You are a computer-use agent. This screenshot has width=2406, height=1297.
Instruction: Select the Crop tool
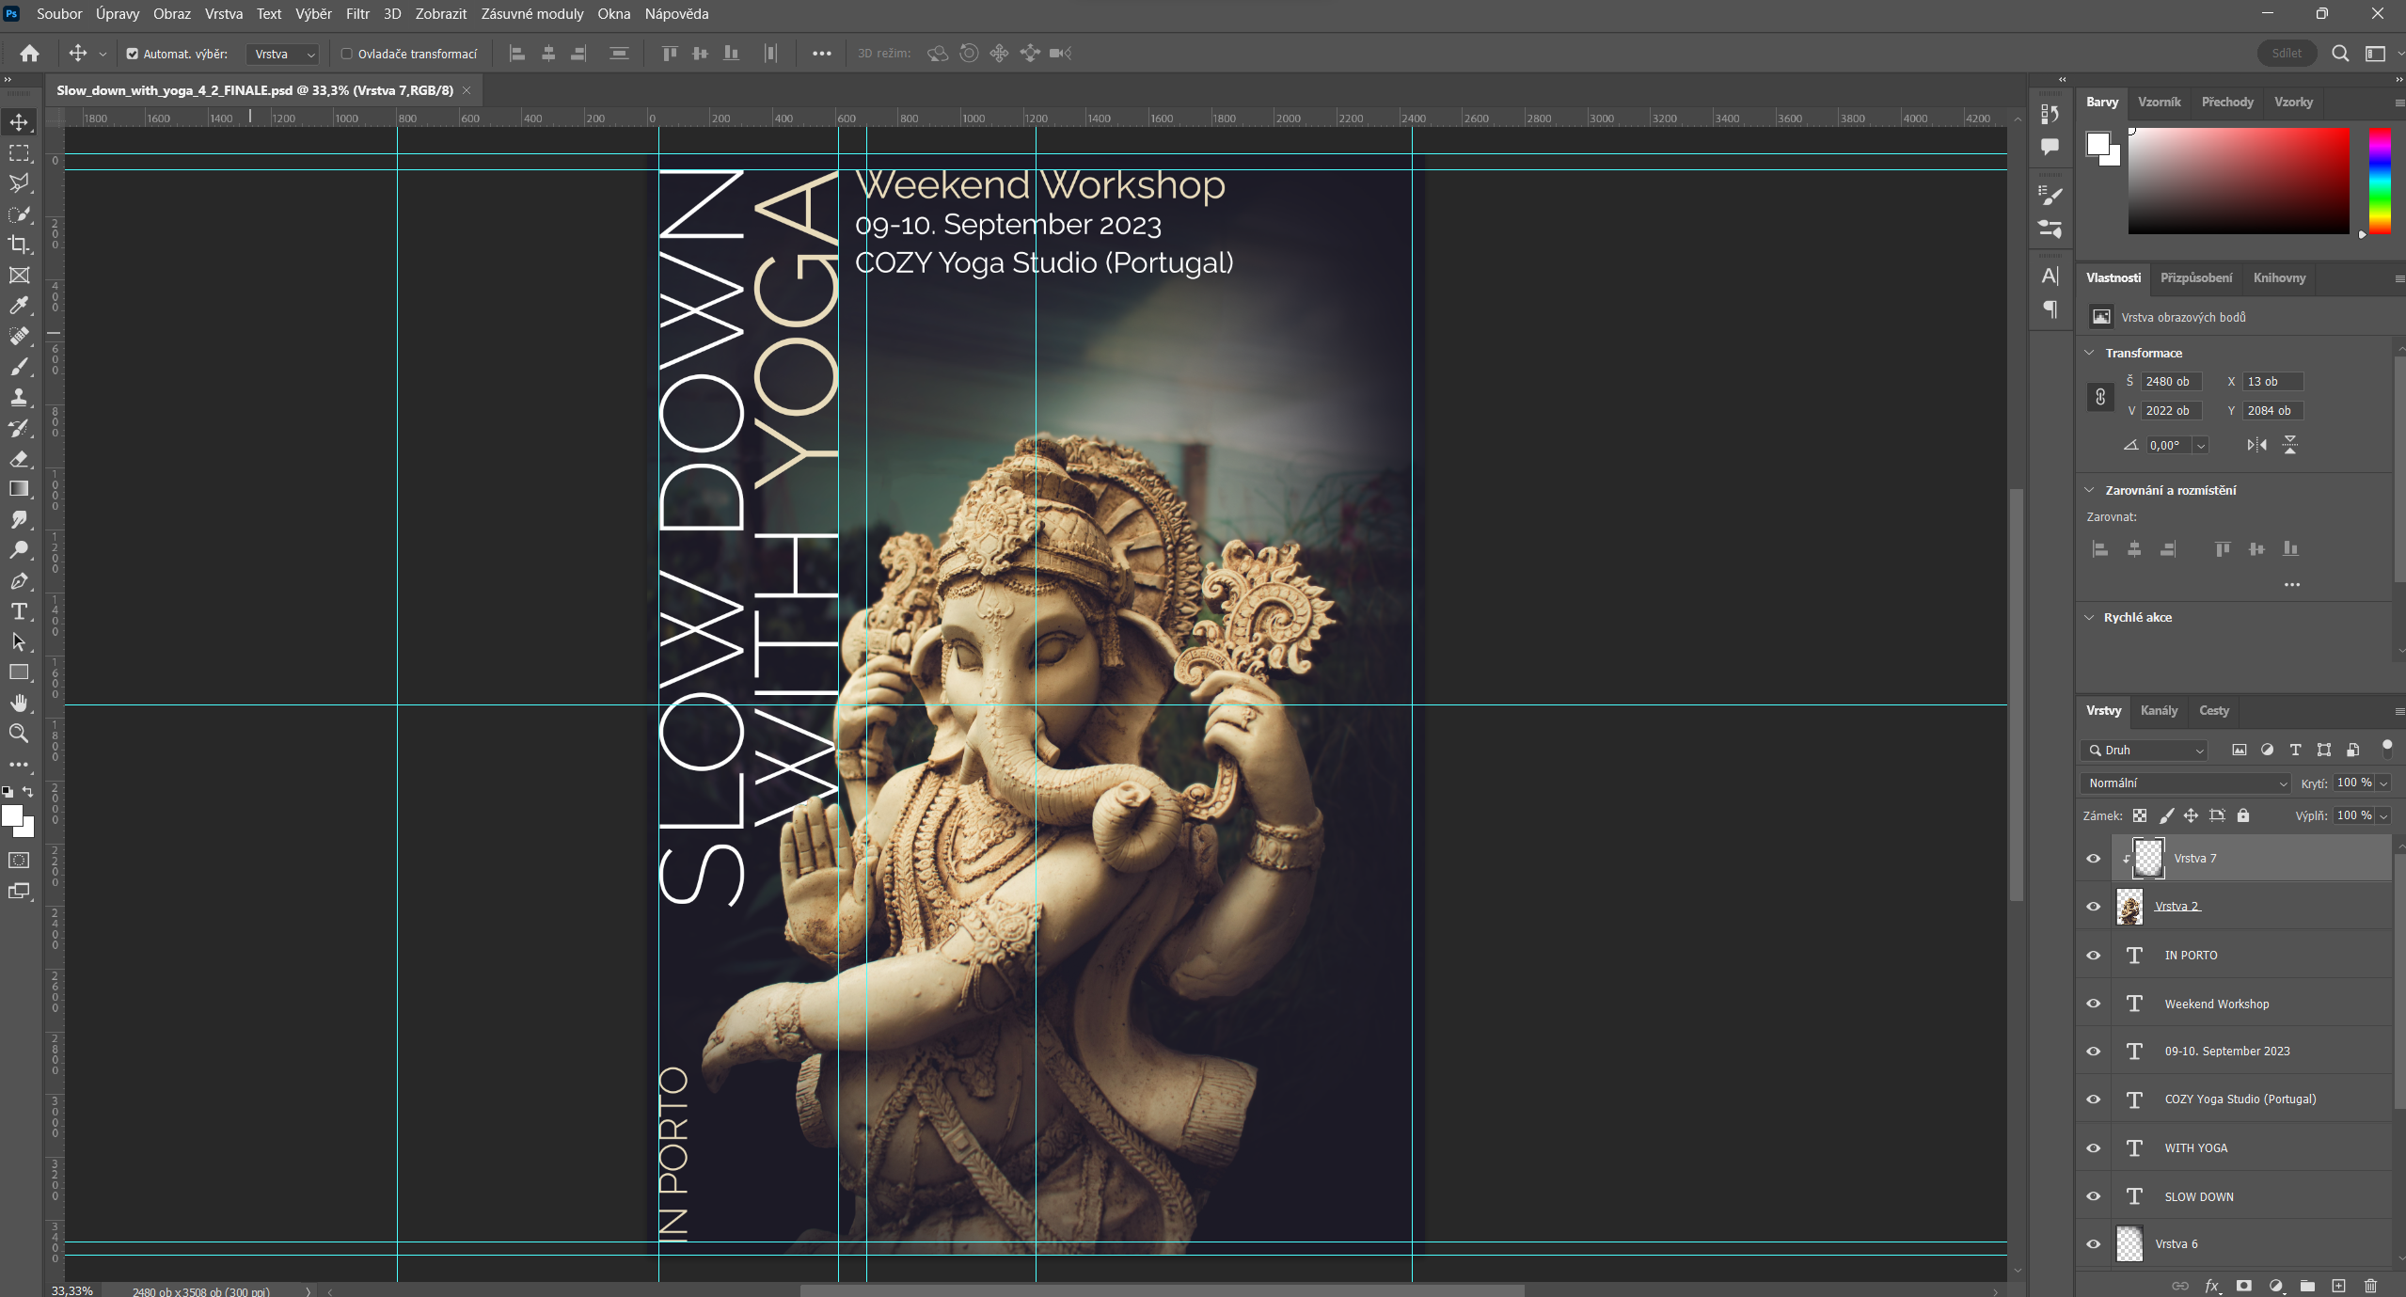tap(19, 245)
